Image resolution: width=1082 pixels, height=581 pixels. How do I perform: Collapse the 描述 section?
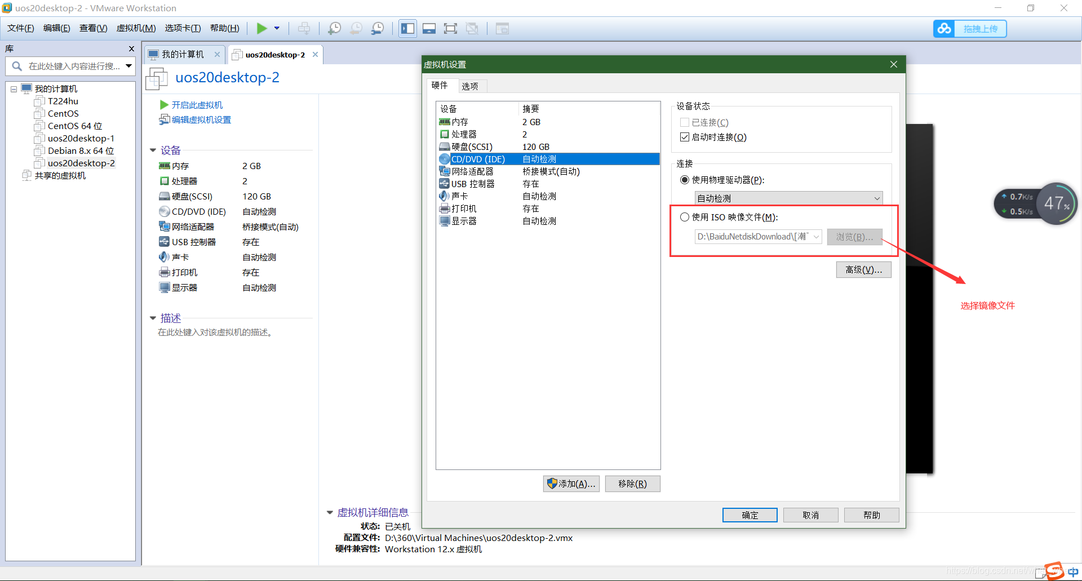(x=153, y=318)
